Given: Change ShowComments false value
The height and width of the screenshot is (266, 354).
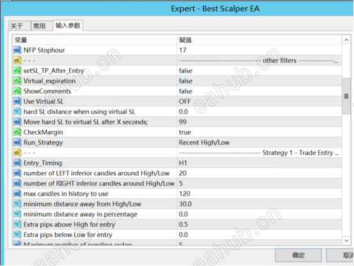Looking at the screenshot, I should click(x=259, y=91).
